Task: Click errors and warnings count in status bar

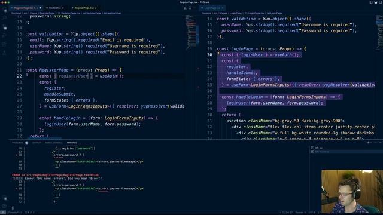Action: pos(29,213)
